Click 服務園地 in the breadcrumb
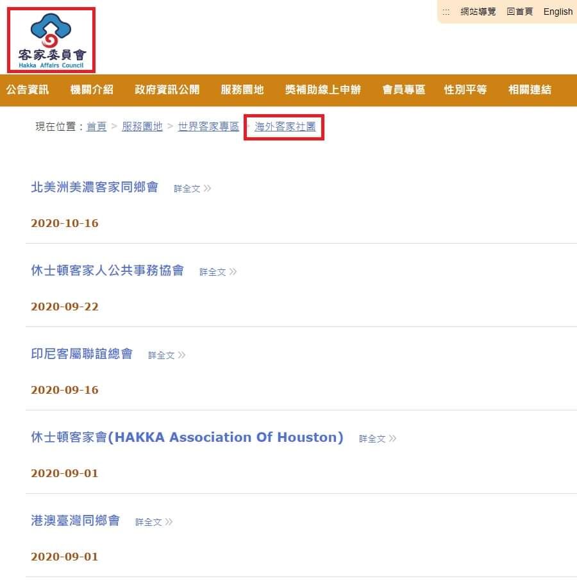577x581 pixels. click(142, 127)
